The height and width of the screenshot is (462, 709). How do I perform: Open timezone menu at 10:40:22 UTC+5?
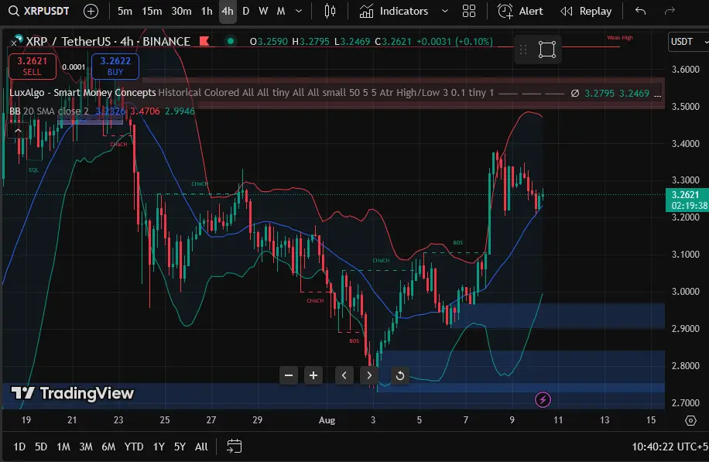pyautogui.click(x=670, y=447)
